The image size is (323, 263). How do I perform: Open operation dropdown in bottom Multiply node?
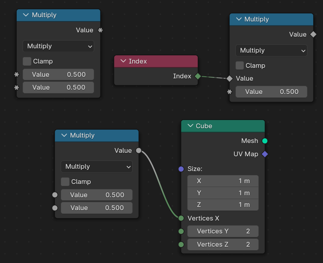pyautogui.click(x=97, y=167)
